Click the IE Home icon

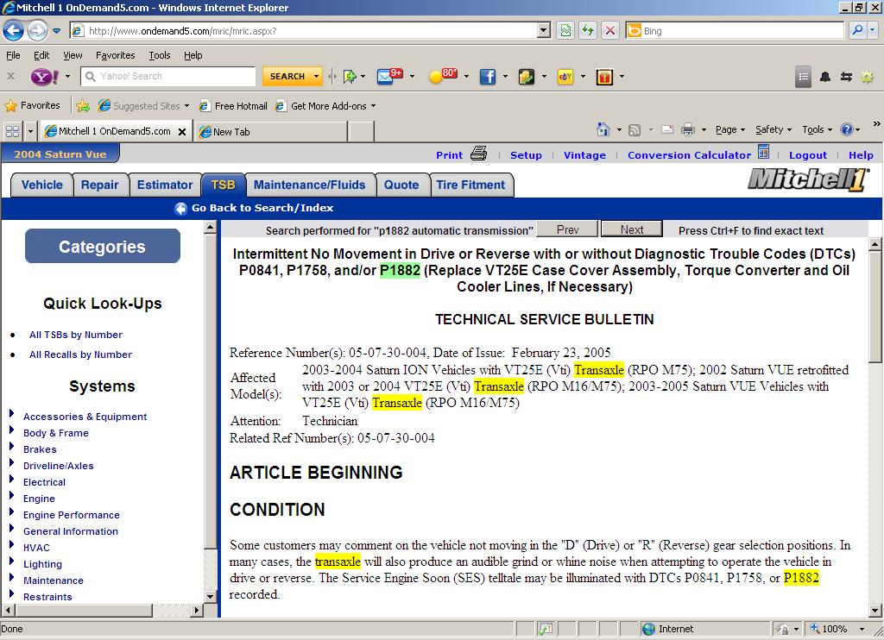coord(603,130)
